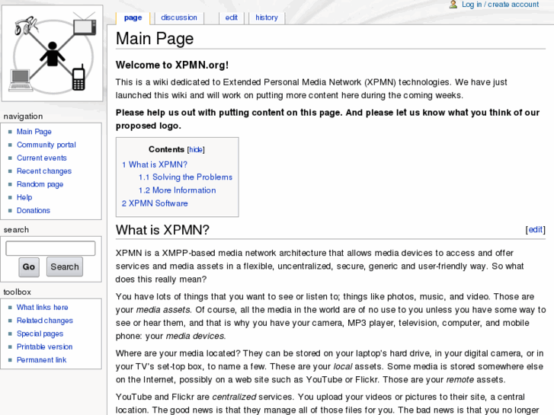Click the What is XPMN? section heading

tap(162, 230)
